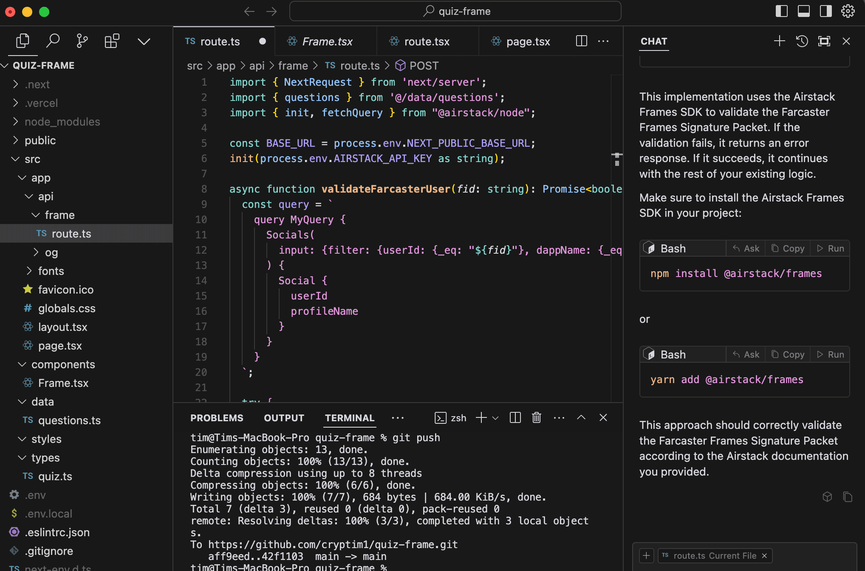The width and height of the screenshot is (865, 571).
Task: Copy the npm install command
Action: (788, 249)
